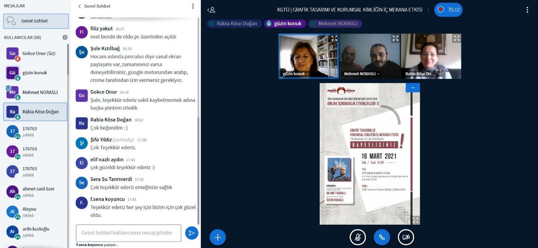Click the Şu avatar beside Şule Kızılbağ's message
The image size is (538, 248).
tap(82, 52)
